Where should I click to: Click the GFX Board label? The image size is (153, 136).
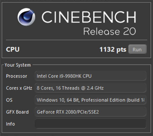pos(17,112)
